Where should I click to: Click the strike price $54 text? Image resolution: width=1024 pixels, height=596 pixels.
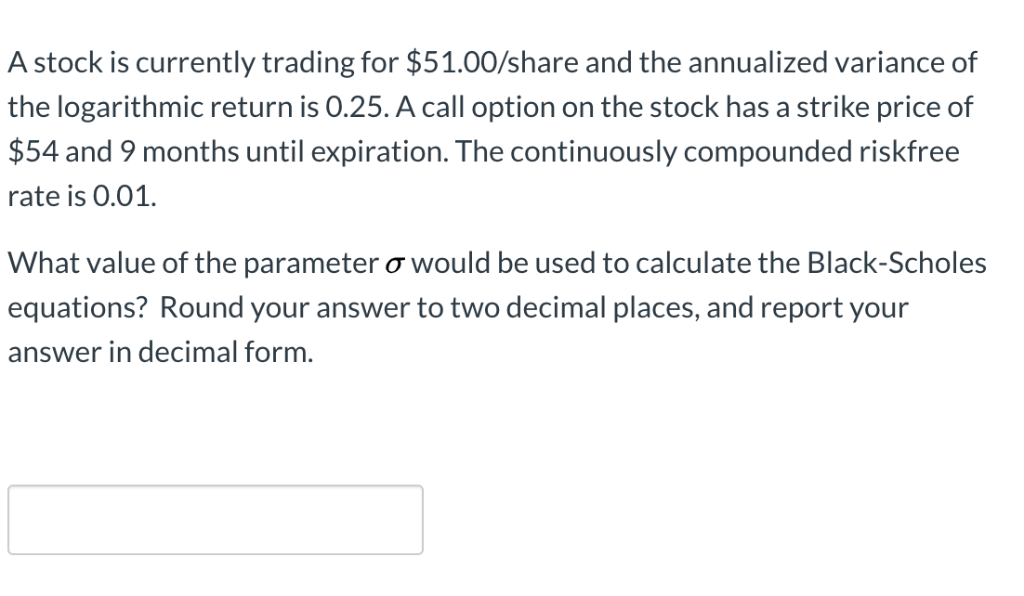[x=31, y=151]
